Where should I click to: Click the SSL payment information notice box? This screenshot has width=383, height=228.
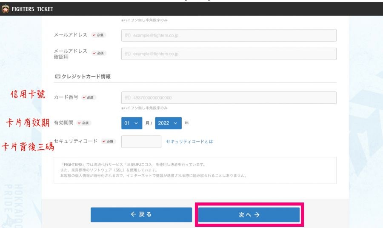[195, 170]
